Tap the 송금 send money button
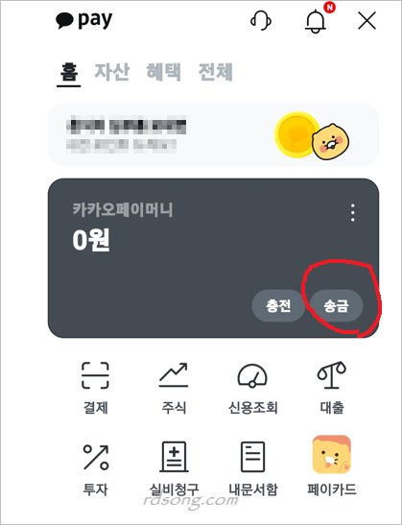Viewport: 402px width, 525px height. click(336, 306)
